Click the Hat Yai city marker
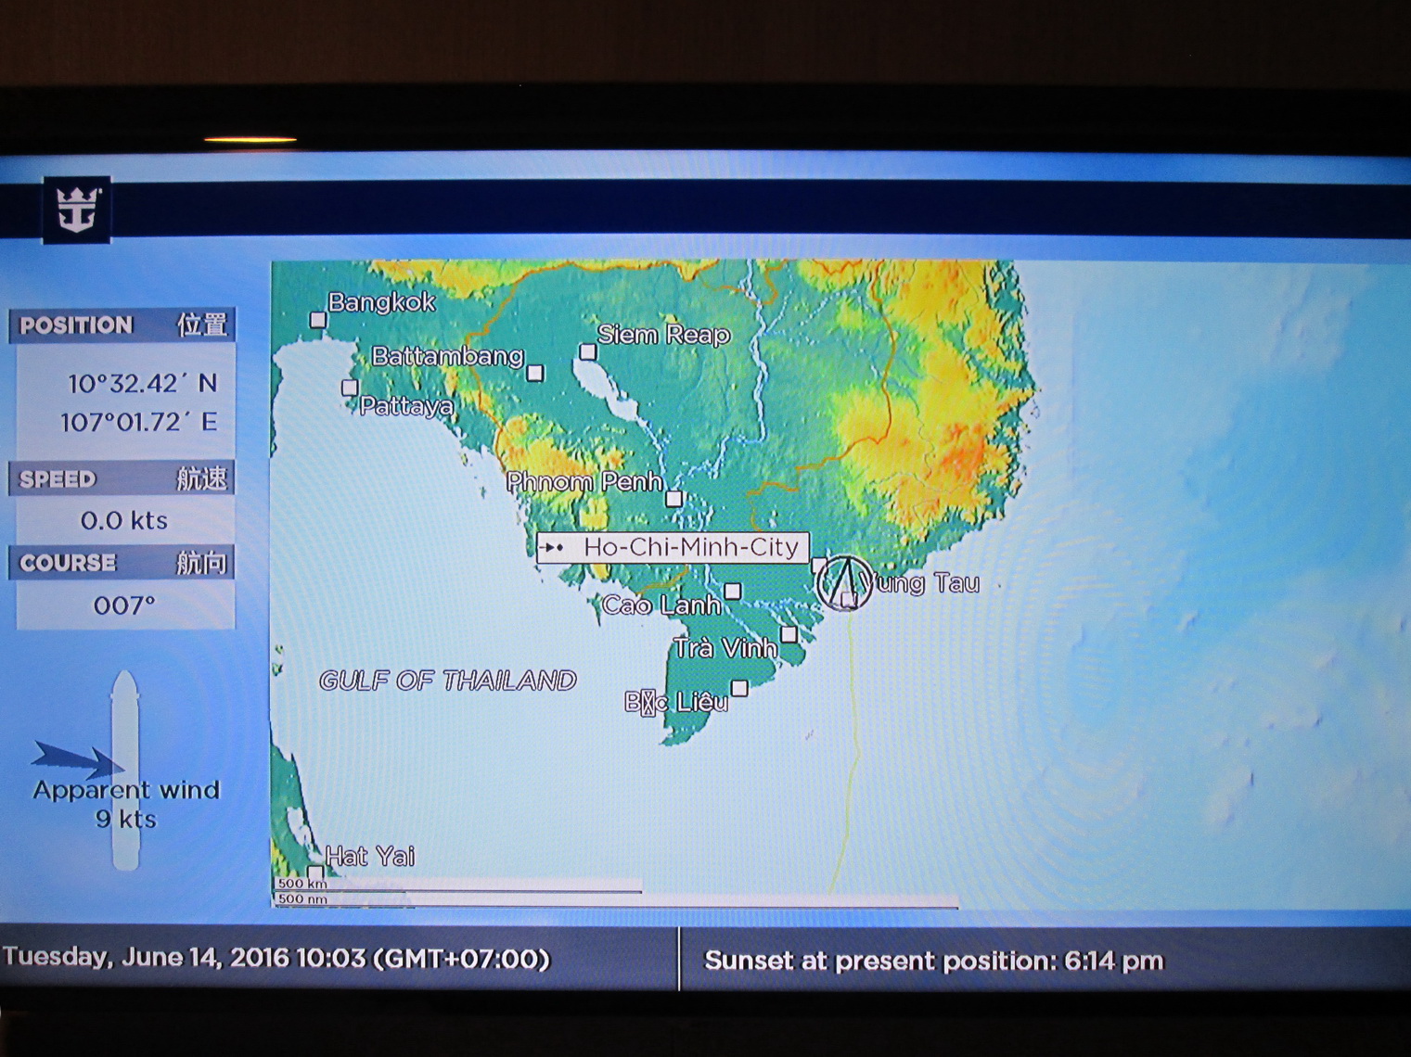1411x1057 pixels. tap(315, 872)
